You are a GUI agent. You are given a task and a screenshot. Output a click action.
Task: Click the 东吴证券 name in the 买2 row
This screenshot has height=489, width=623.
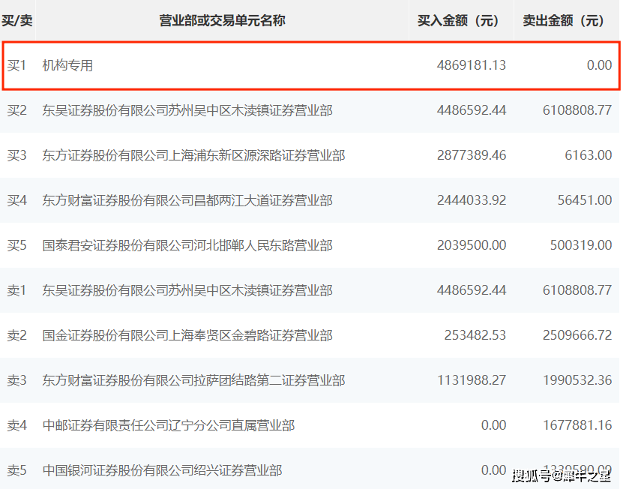pos(187,110)
